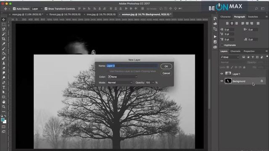Select the Pen tool

pyautogui.click(x=4, y=83)
